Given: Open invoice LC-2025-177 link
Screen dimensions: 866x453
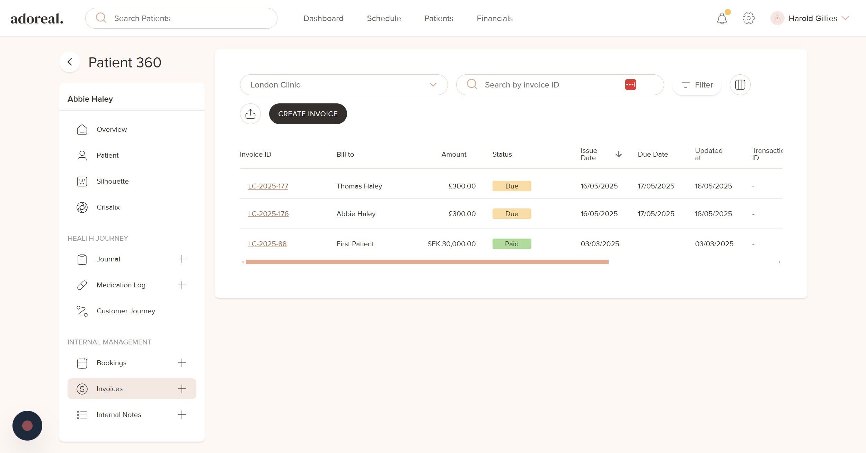Looking at the screenshot, I should [268, 186].
